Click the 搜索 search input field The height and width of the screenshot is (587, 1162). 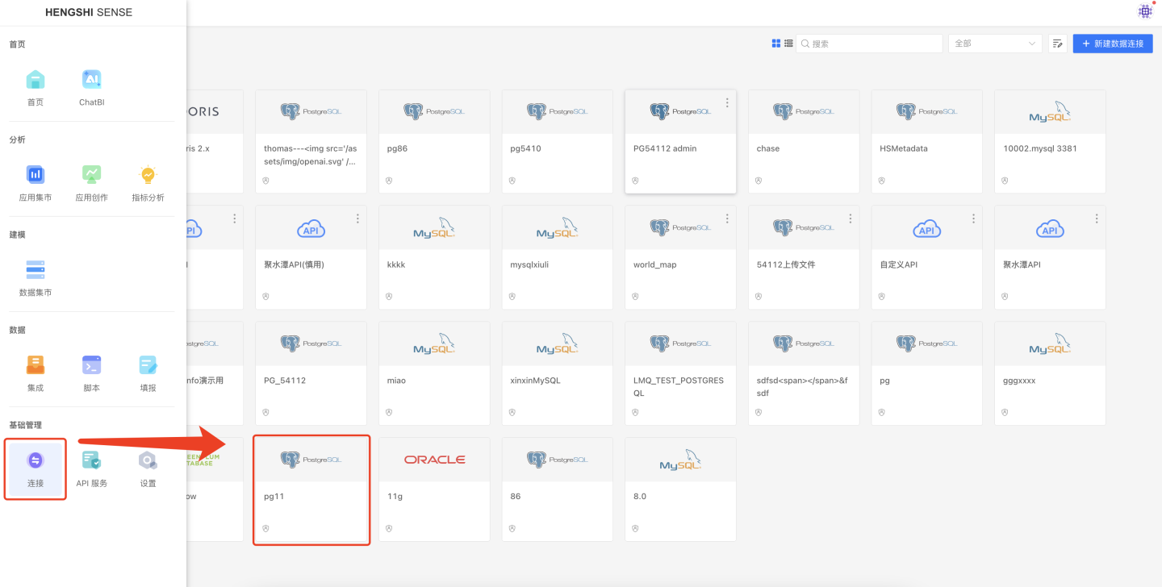pyautogui.click(x=873, y=44)
